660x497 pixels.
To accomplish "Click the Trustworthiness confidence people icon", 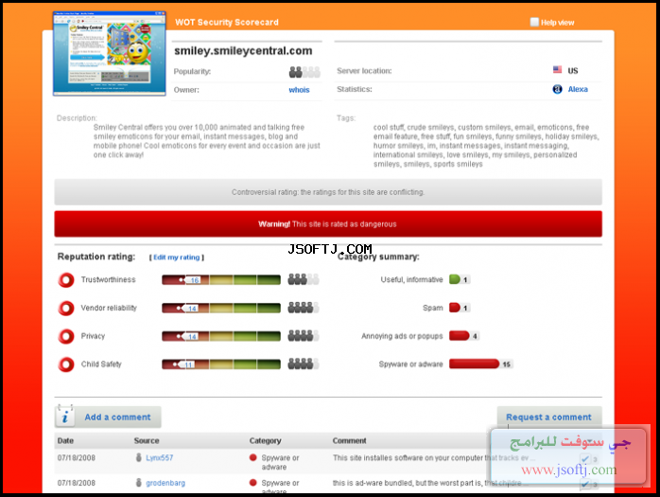I will coord(304,279).
